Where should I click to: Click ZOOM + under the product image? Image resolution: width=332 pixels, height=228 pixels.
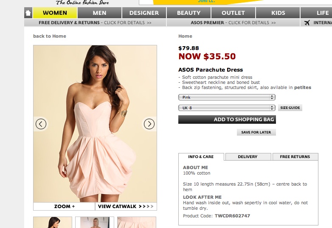64,206
